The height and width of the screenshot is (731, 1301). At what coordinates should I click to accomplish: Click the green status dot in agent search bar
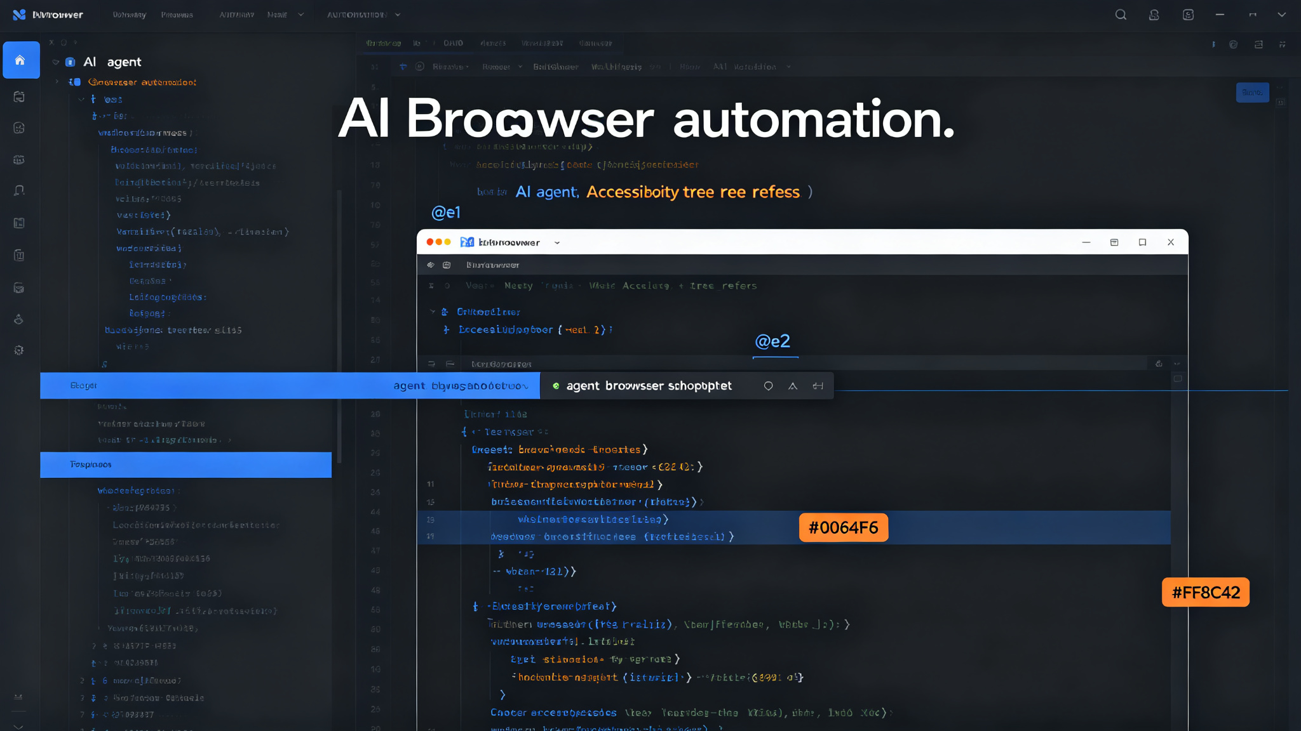coord(556,386)
